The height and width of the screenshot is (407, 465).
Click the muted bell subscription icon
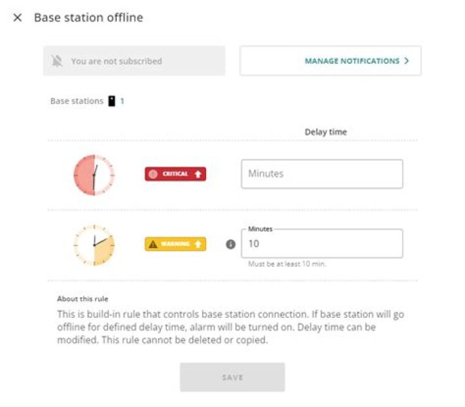click(x=57, y=61)
